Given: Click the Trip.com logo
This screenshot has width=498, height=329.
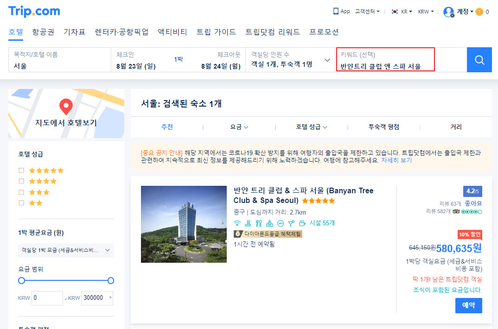Looking at the screenshot, I should 34,12.
